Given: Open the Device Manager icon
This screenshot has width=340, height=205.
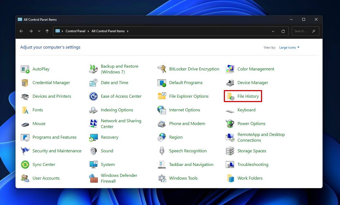Looking at the screenshot, I should click(230, 83).
